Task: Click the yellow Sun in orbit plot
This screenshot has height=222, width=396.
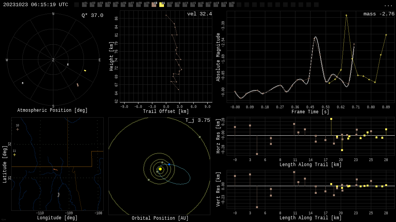Action: pyautogui.click(x=160, y=169)
